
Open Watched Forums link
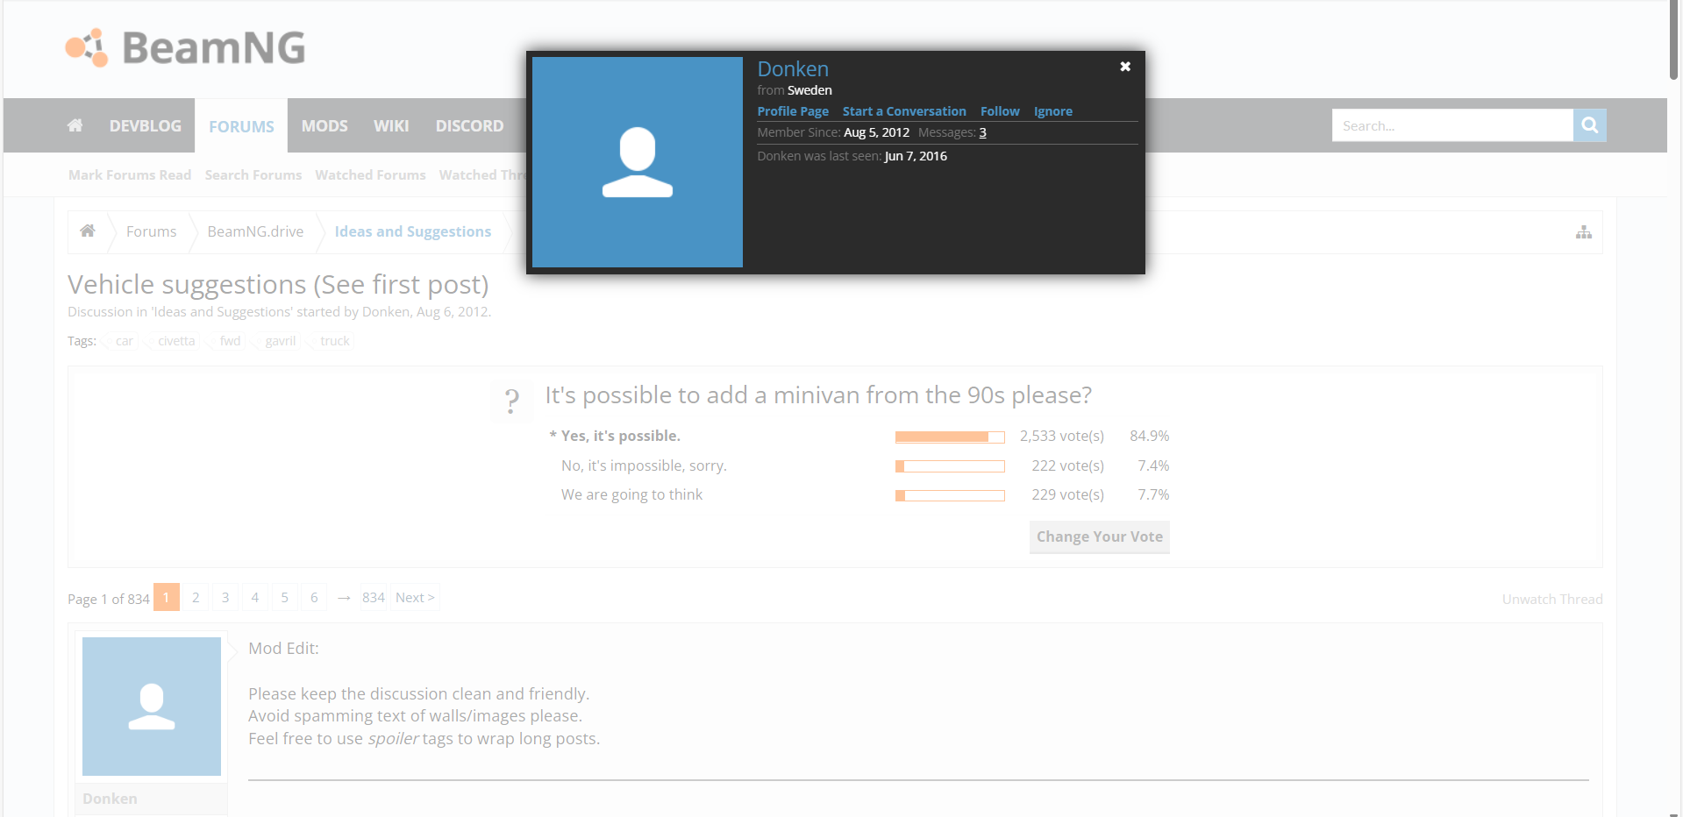coord(370,174)
